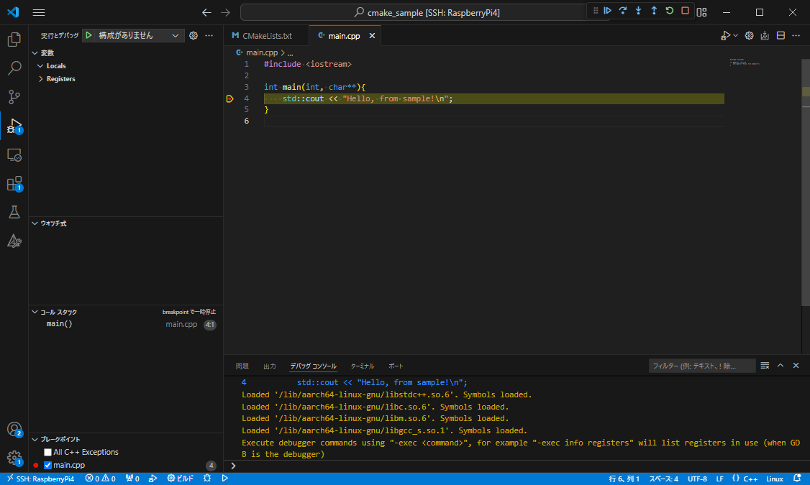Screen dimensions: 810x485
Task: Step out with the up-arrow debug icon
Action: pos(654,11)
